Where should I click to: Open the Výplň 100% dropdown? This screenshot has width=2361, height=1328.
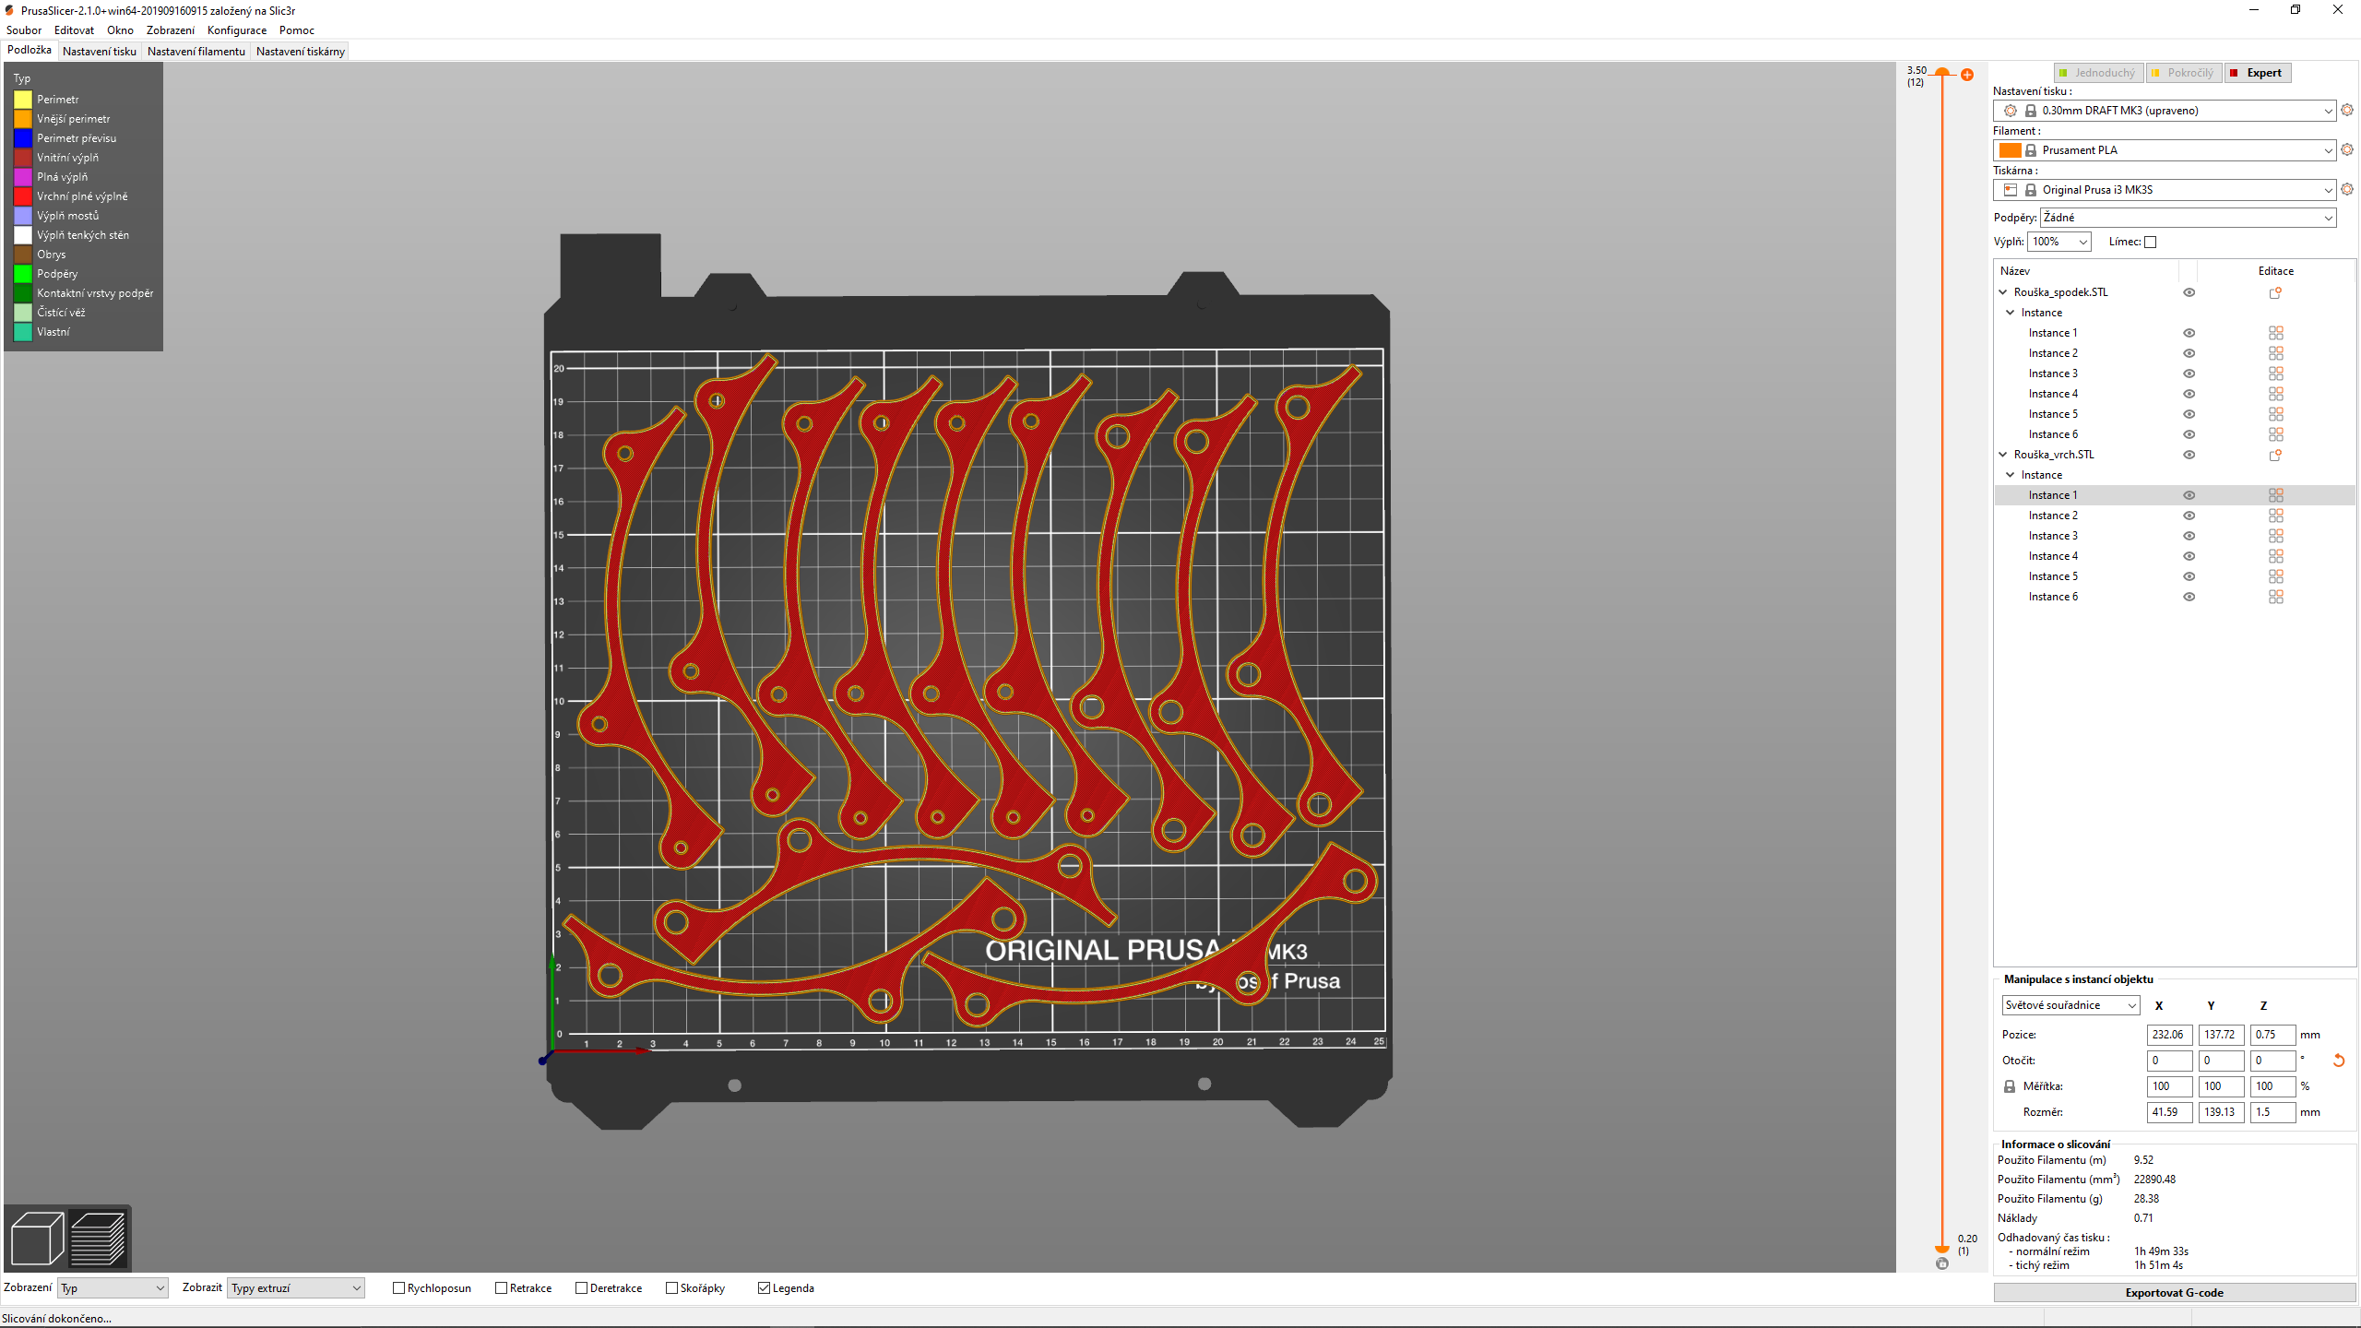(x=2058, y=242)
